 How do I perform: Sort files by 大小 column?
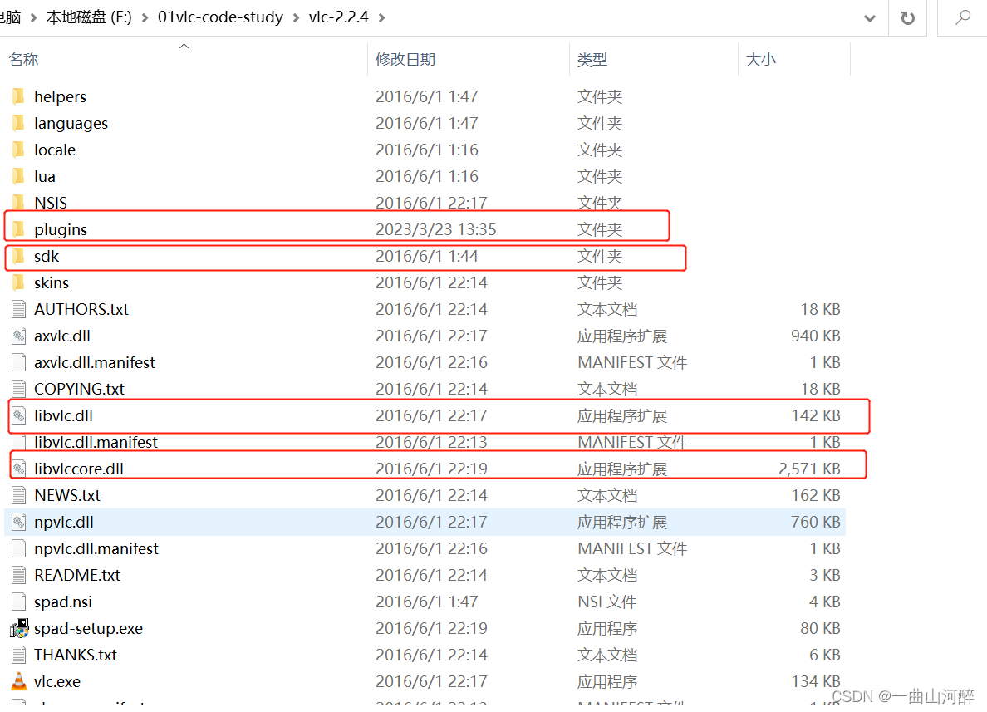pos(761,59)
